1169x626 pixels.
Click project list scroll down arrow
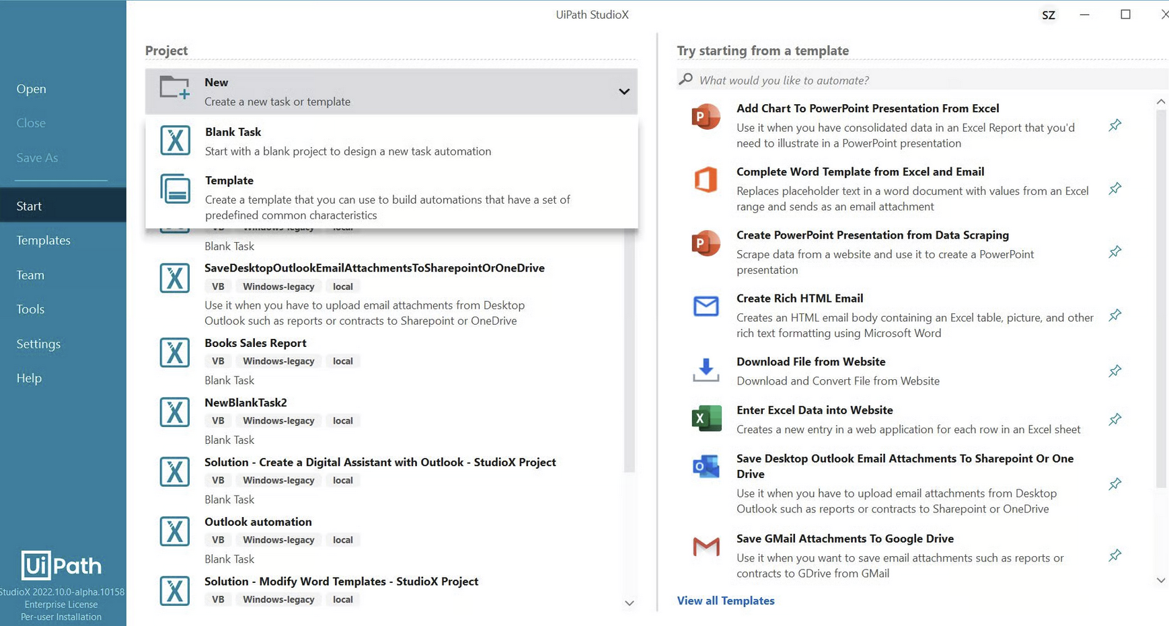click(630, 603)
